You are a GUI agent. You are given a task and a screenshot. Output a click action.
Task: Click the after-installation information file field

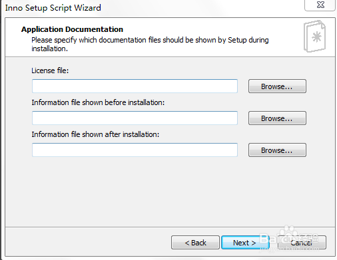point(135,150)
